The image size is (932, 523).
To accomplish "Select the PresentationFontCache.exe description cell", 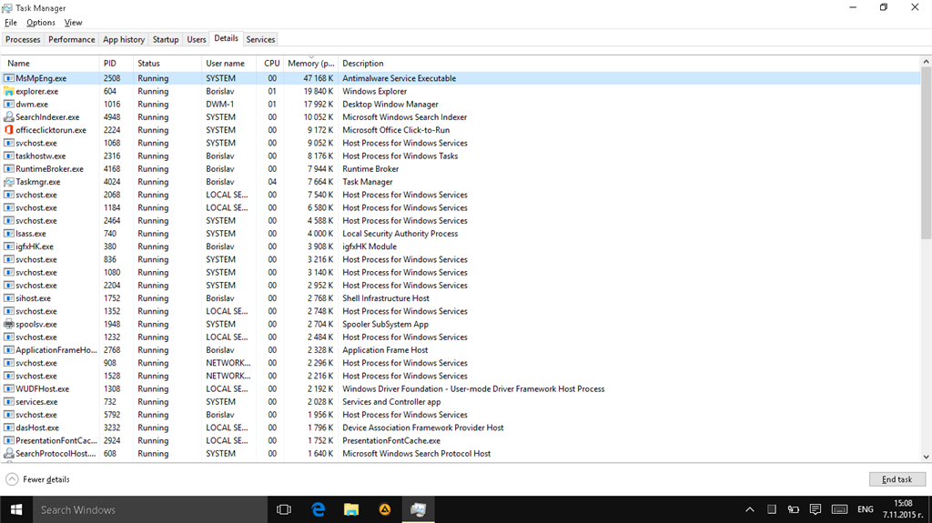I will 391,441.
